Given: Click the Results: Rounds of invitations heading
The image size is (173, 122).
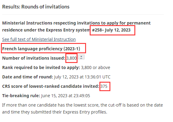Looking at the screenshot, I should (x=36, y=7).
